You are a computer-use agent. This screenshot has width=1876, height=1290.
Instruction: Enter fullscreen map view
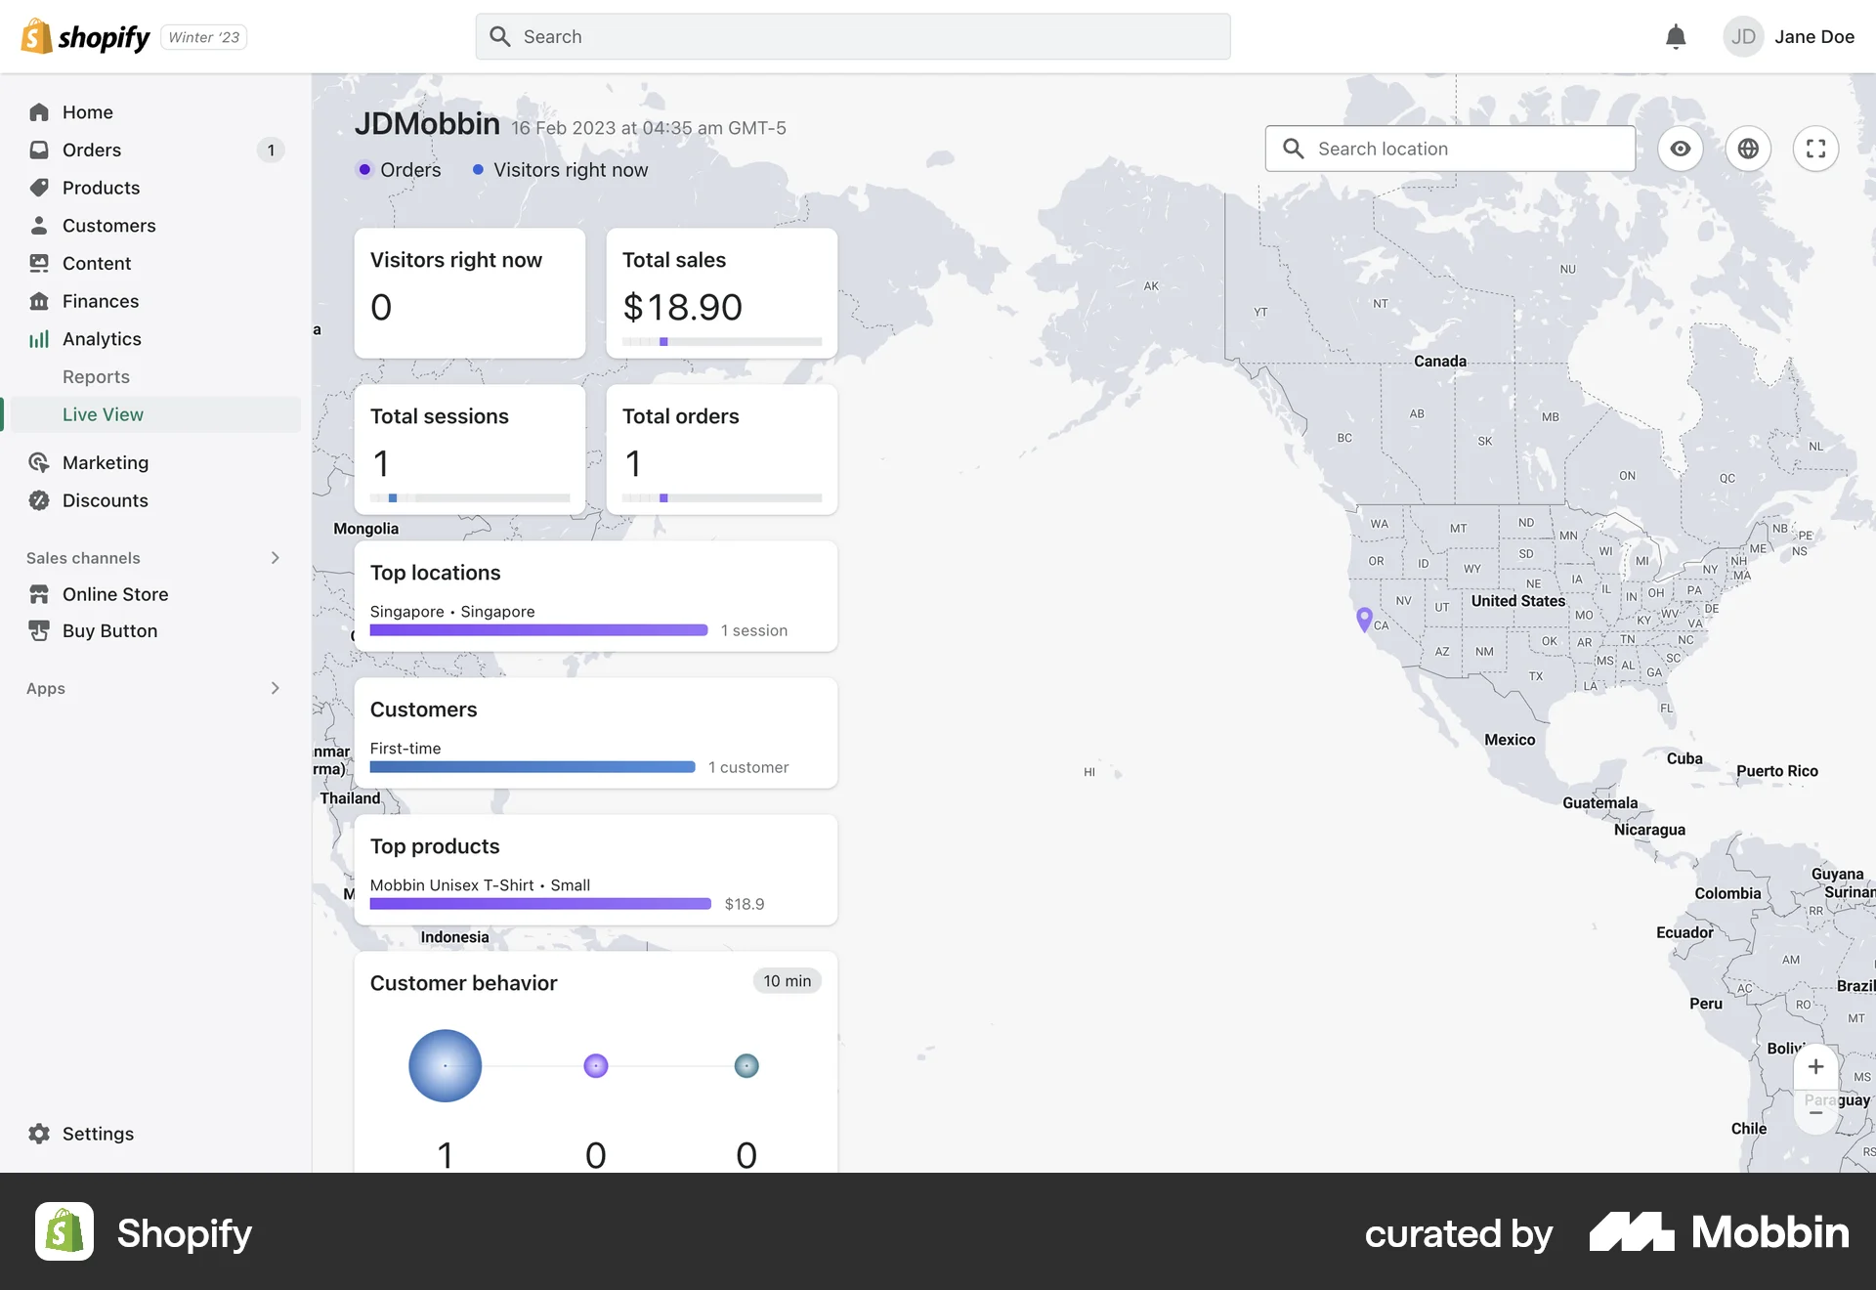point(1816,149)
